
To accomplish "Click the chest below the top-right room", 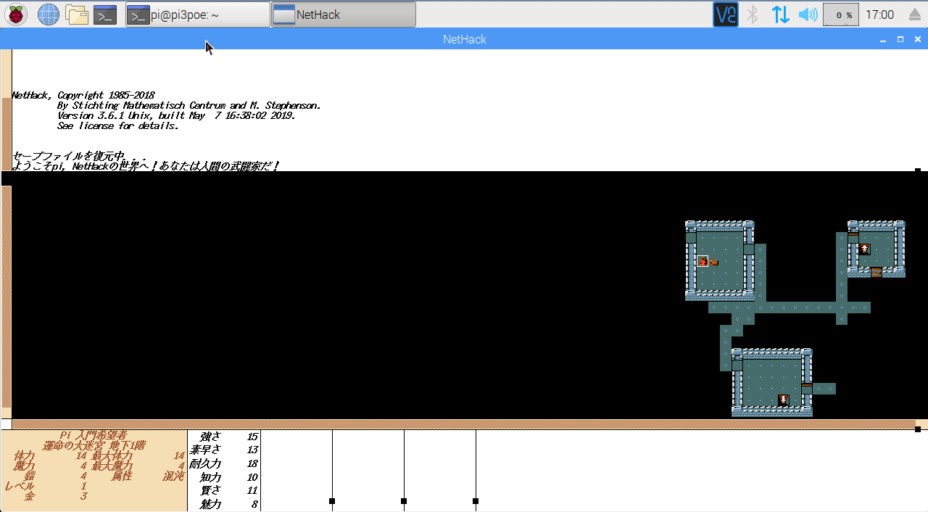I will [877, 272].
